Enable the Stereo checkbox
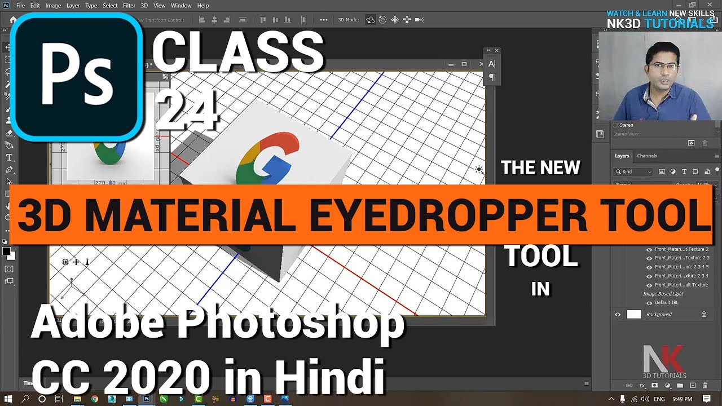The image size is (722, 406). 615,125
